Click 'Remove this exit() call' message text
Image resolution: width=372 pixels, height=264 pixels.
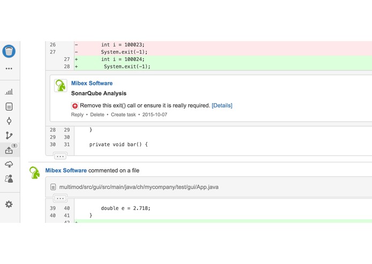coord(145,106)
